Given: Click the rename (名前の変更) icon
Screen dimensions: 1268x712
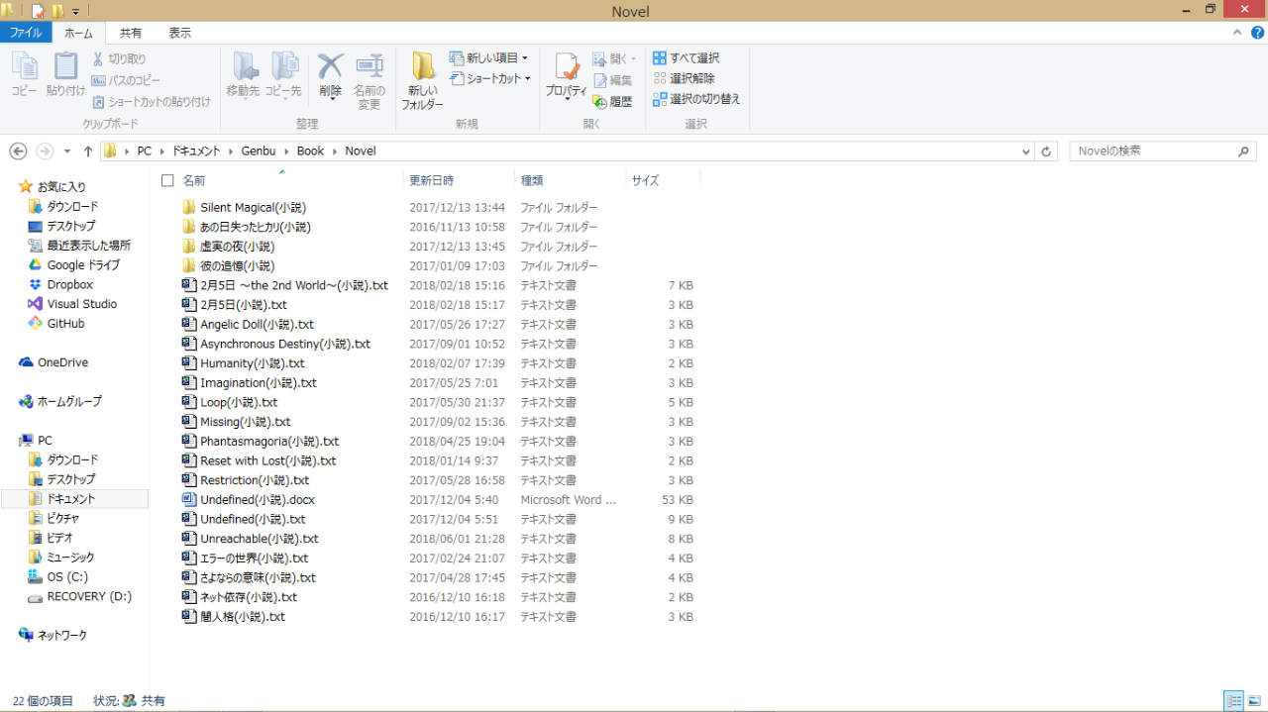Looking at the screenshot, I should click(369, 69).
